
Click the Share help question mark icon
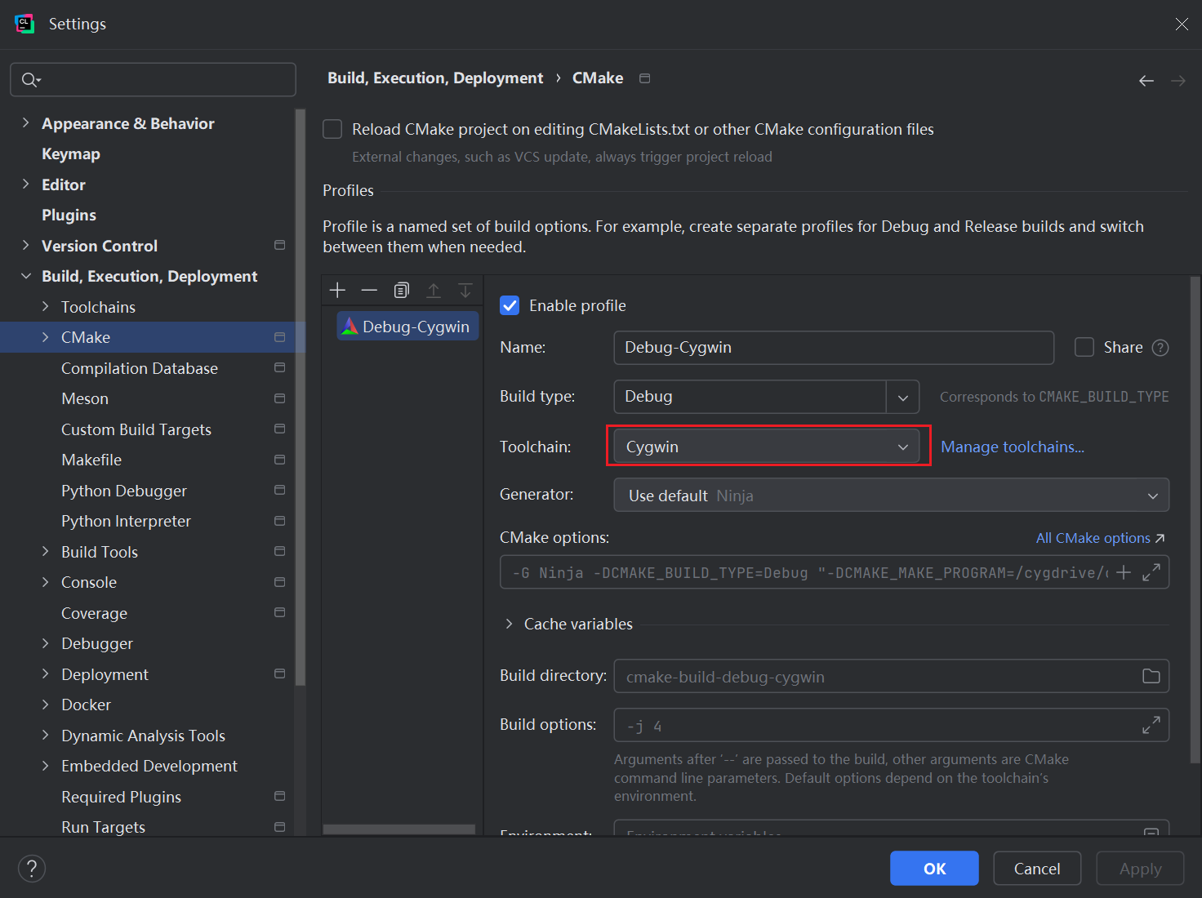tap(1160, 348)
